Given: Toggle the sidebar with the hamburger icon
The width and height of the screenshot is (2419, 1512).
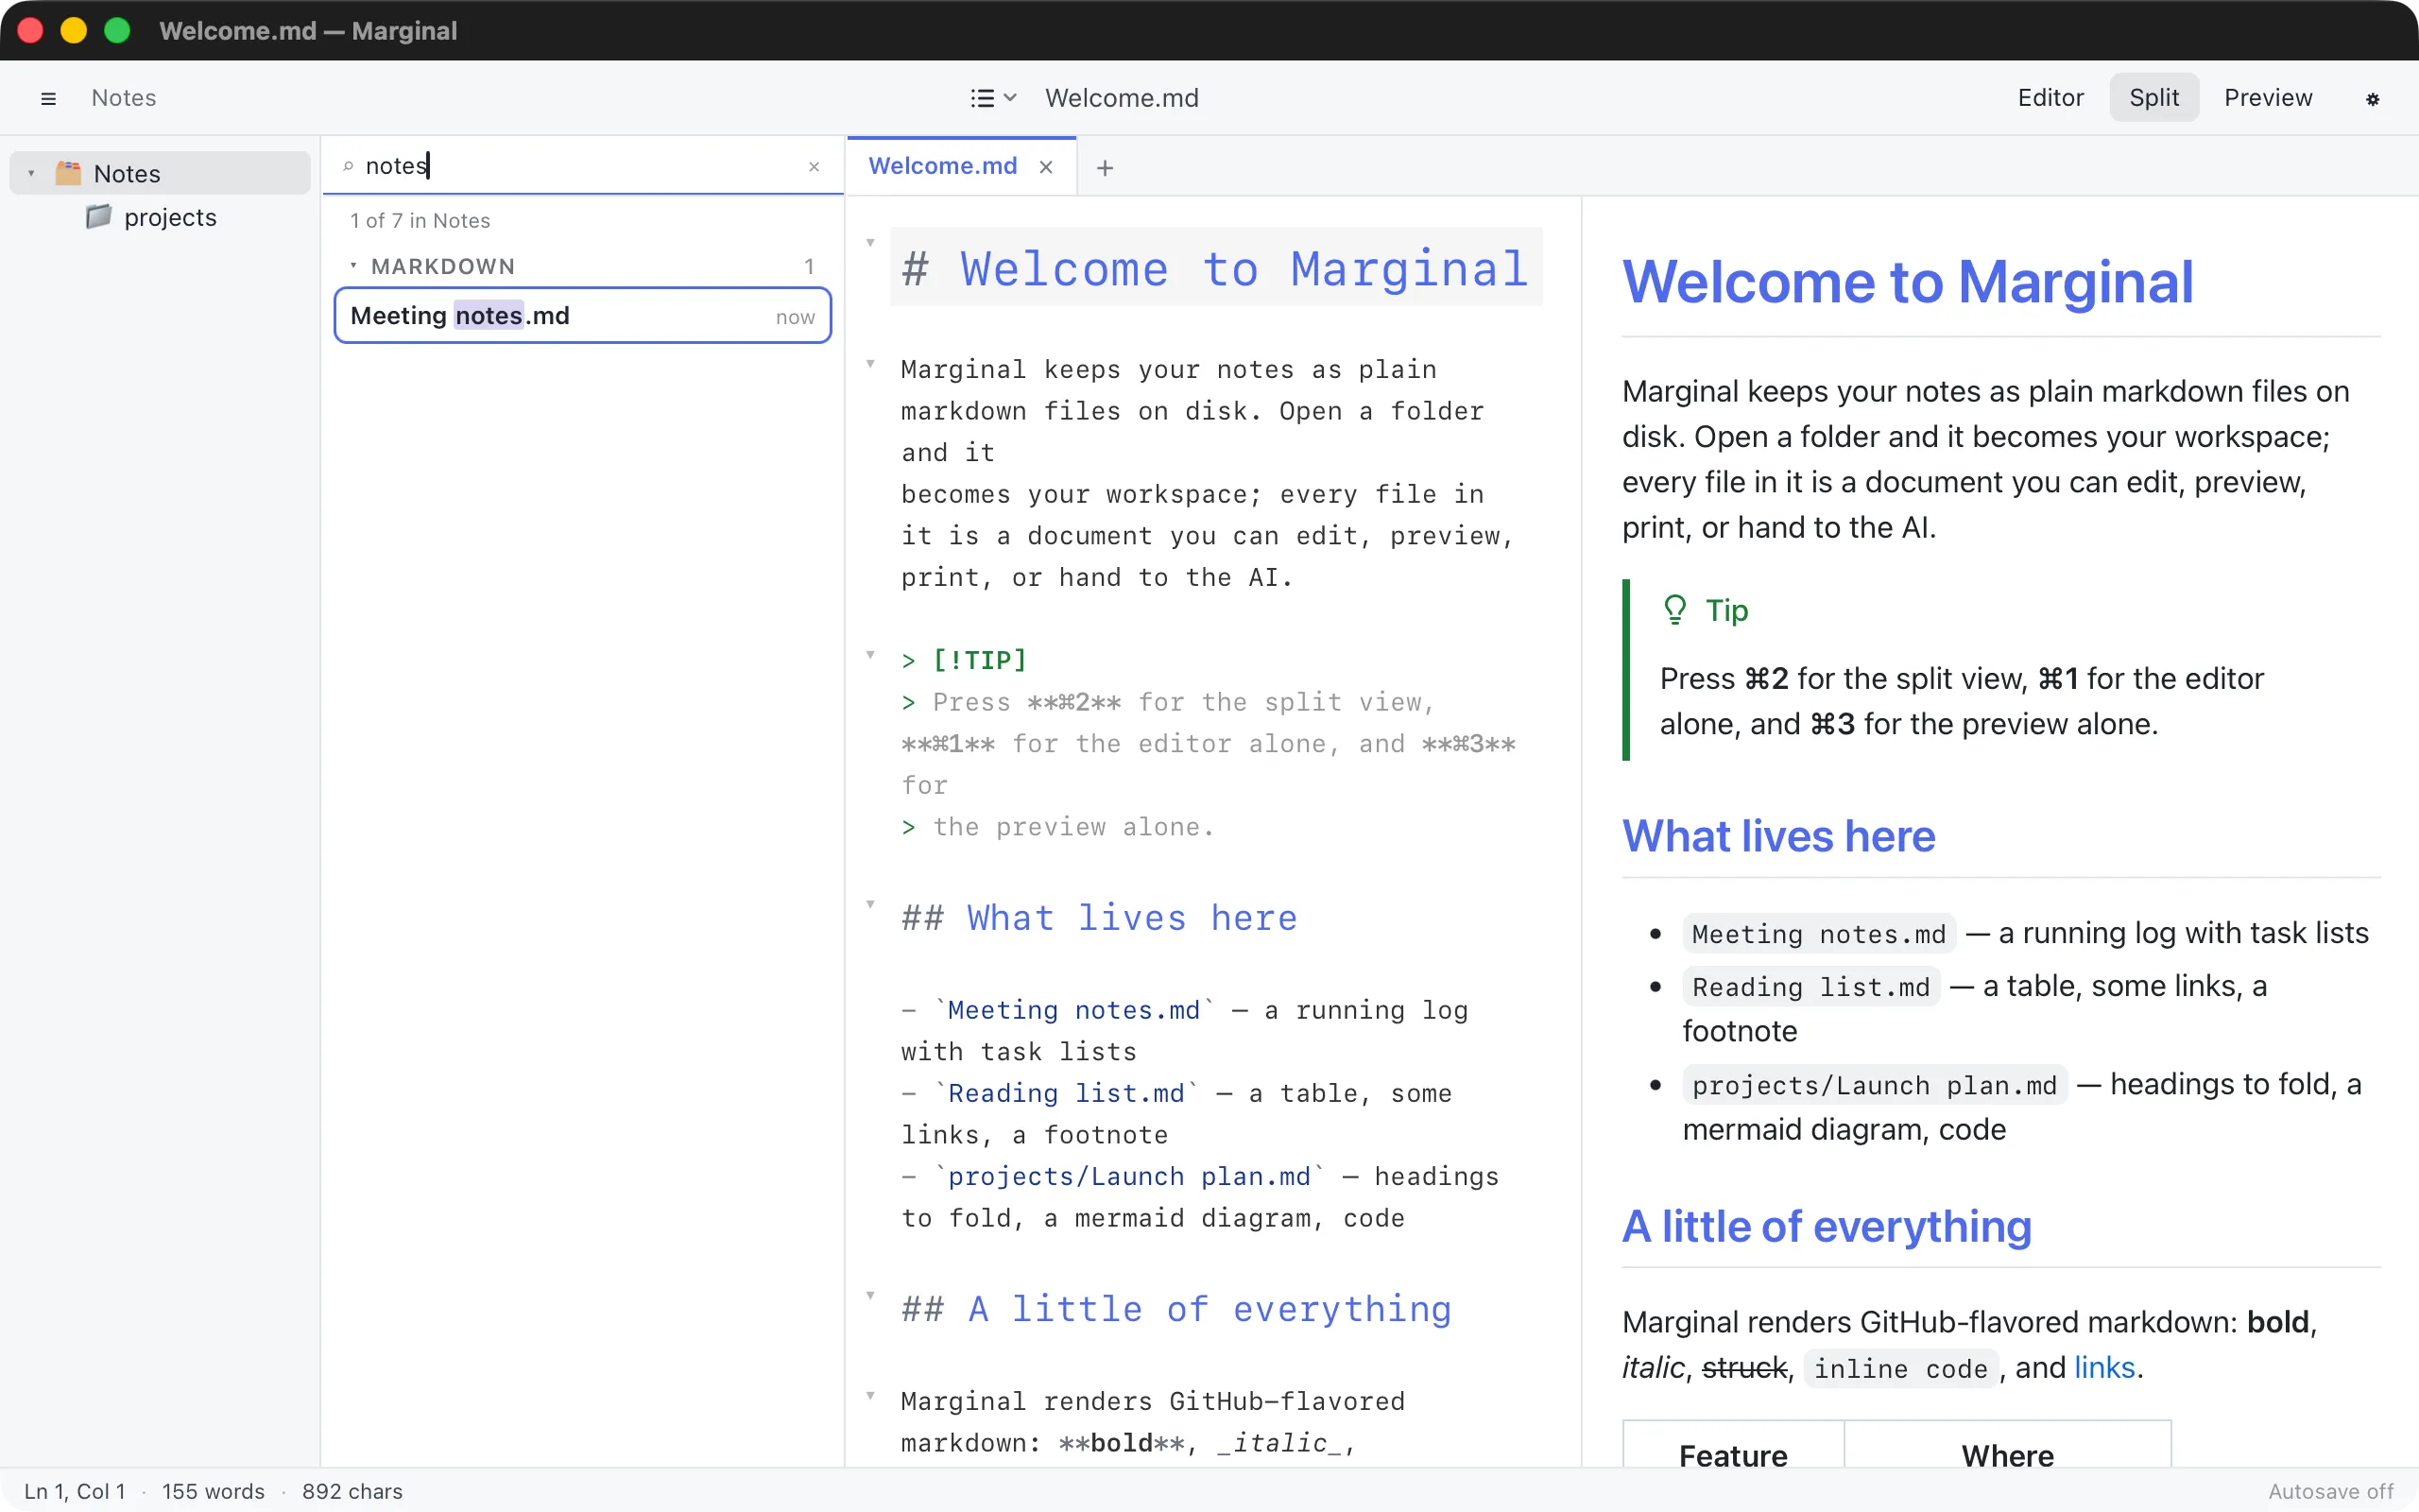Looking at the screenshot, I should [48, 98].
